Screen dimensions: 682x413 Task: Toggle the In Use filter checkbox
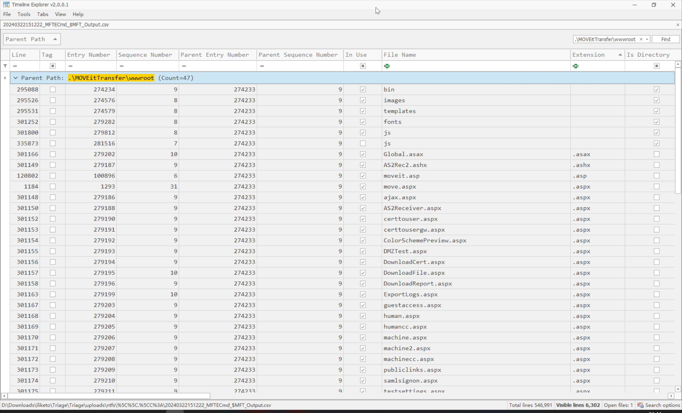pos(363,66)
